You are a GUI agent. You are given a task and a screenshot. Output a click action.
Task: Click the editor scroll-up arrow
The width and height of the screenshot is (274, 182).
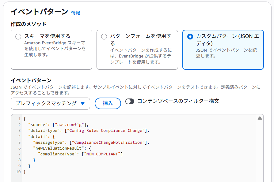pyautogui.click(x=260, y=118)
